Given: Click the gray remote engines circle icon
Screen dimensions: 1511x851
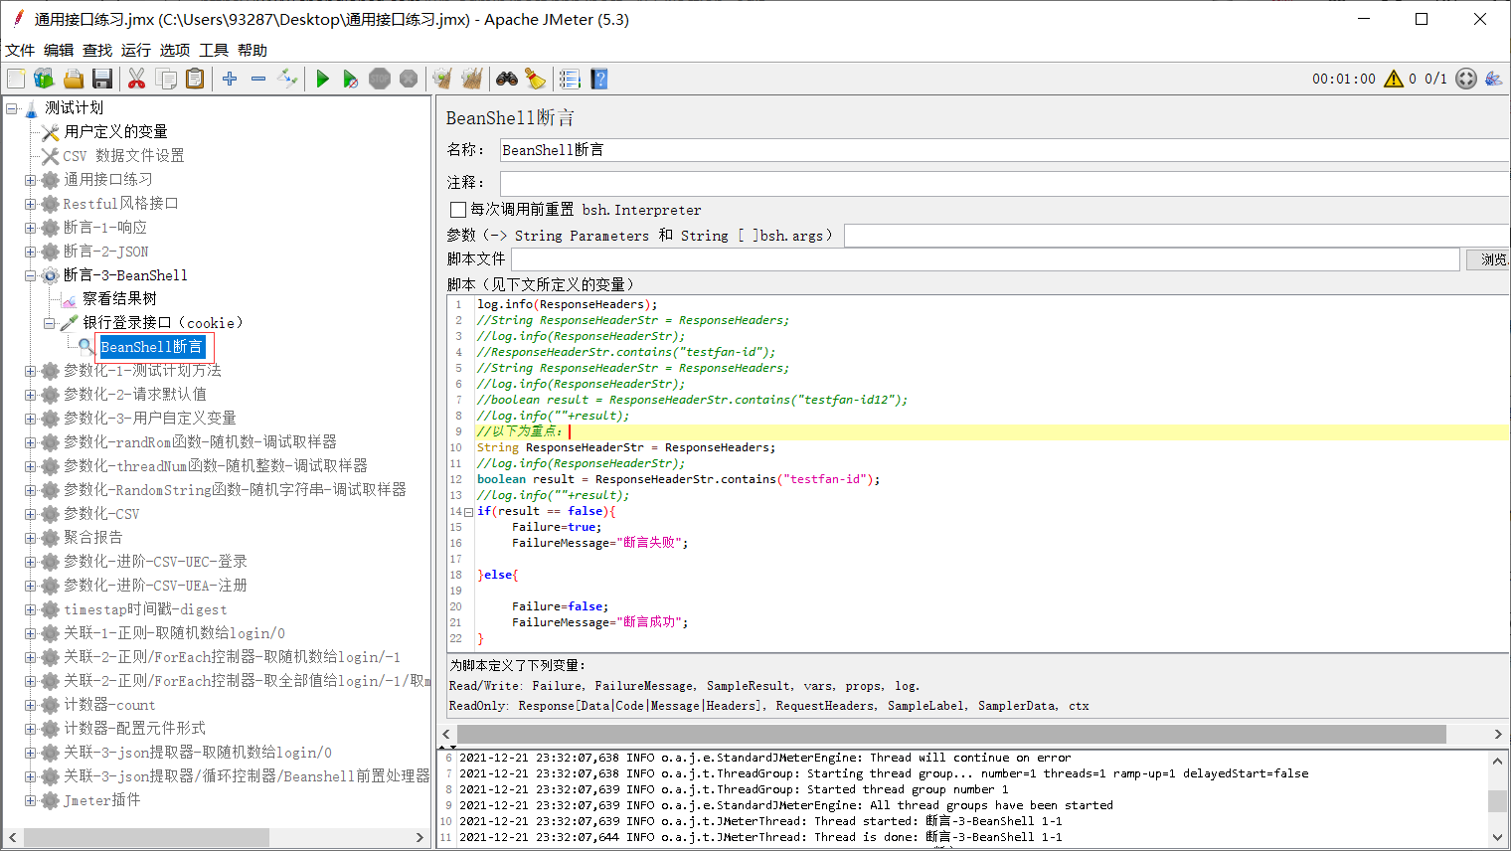Looking at the screenshot, I should [1466, 79].
